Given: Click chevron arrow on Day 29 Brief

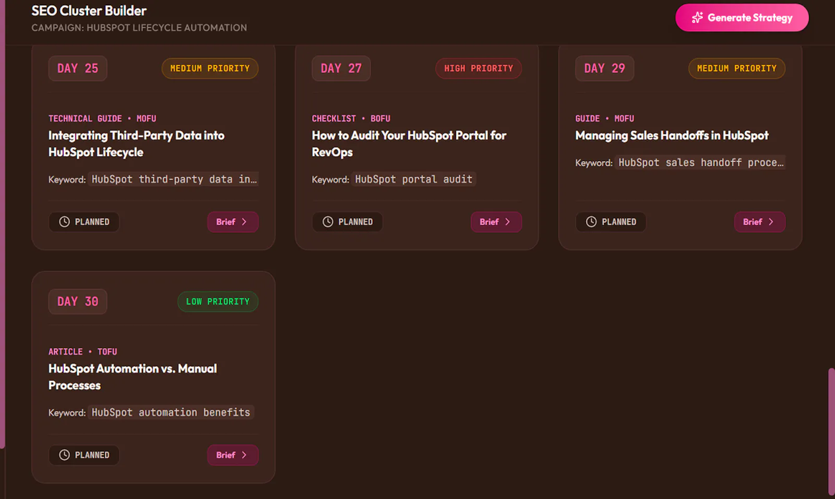Looking at the screenshot, I should 771,222.
